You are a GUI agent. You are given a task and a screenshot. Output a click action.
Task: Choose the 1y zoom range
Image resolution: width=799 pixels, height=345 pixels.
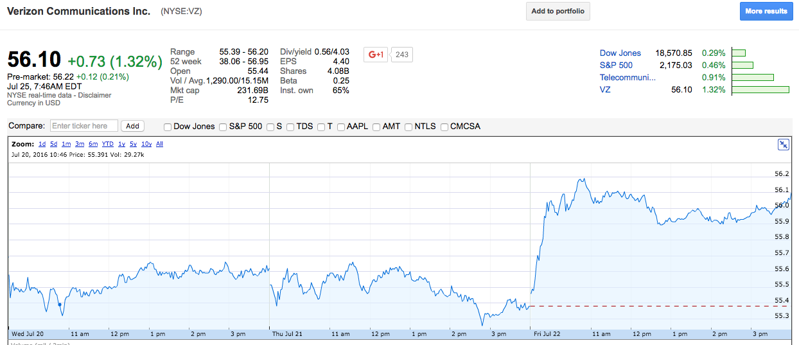121,144
